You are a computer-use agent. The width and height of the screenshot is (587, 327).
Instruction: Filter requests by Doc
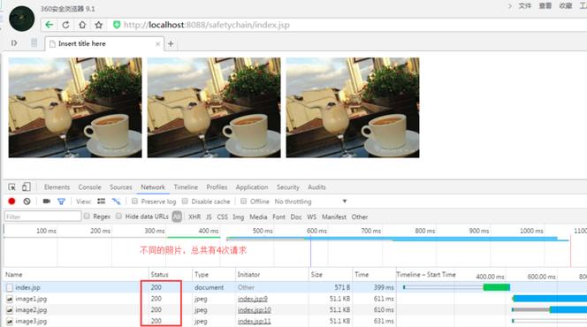[296, 217]
